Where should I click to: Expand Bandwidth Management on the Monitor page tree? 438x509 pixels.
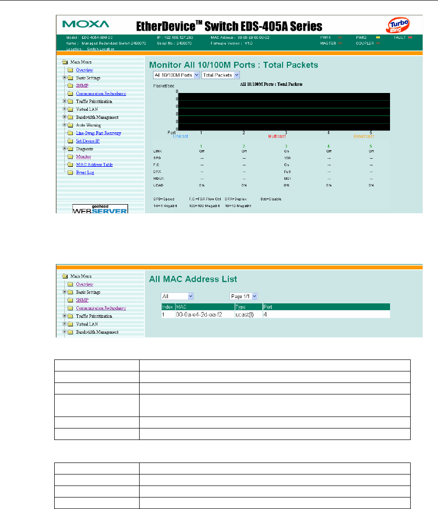(64, 117)
